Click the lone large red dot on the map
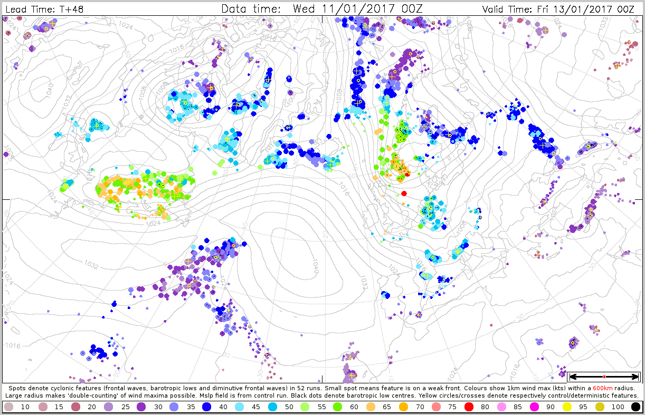This screenshot has width=645, height=415. [404, 193]
